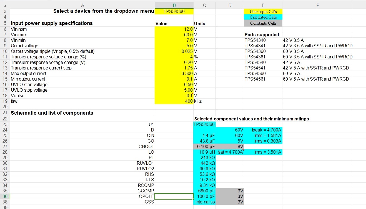Click the RT value 243 kΩ

(205, 158)
